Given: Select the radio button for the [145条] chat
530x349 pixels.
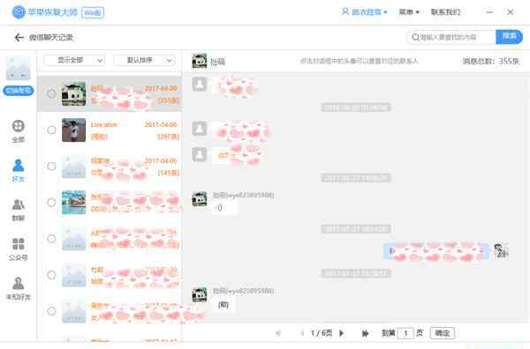Looking at the screenshot, I should (x=51, y=167).
